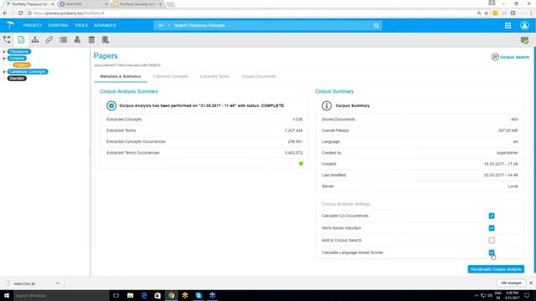Click the quality check status icon
This screenshot has height=301, width=536.
525,40
